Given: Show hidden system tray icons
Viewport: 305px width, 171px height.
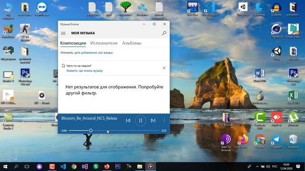Looking at the screenshot, I should pos(257,167).
